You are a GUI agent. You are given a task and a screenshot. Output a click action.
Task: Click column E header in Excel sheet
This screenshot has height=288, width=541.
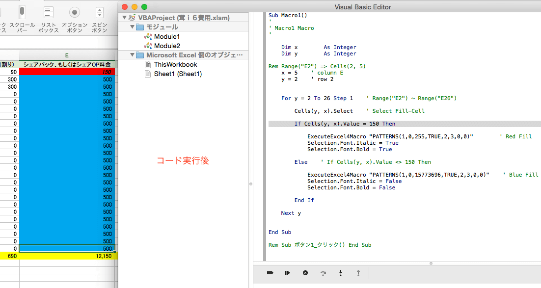[67, 55]
